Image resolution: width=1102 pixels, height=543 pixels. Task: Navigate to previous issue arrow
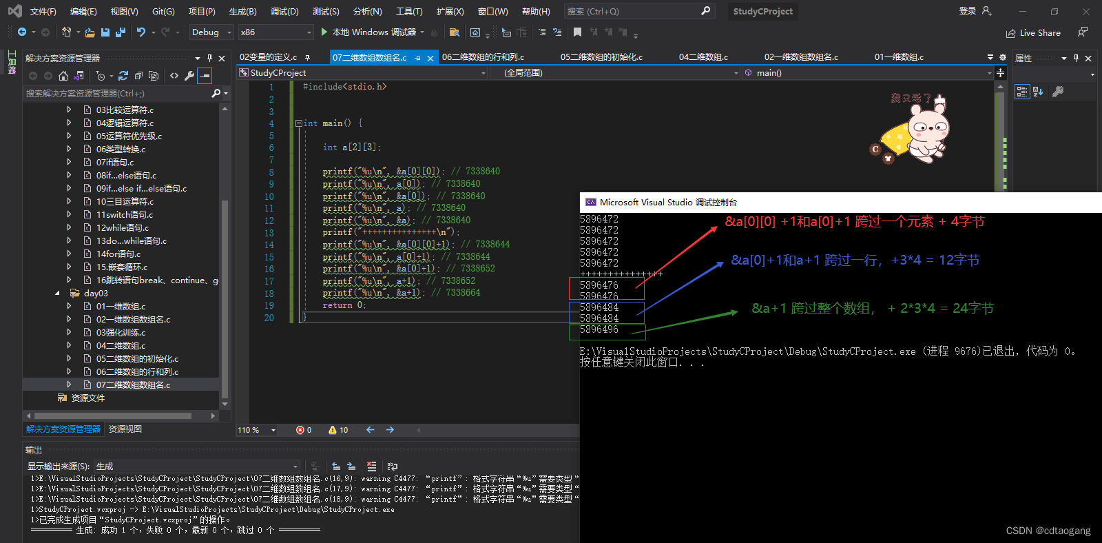371,430
